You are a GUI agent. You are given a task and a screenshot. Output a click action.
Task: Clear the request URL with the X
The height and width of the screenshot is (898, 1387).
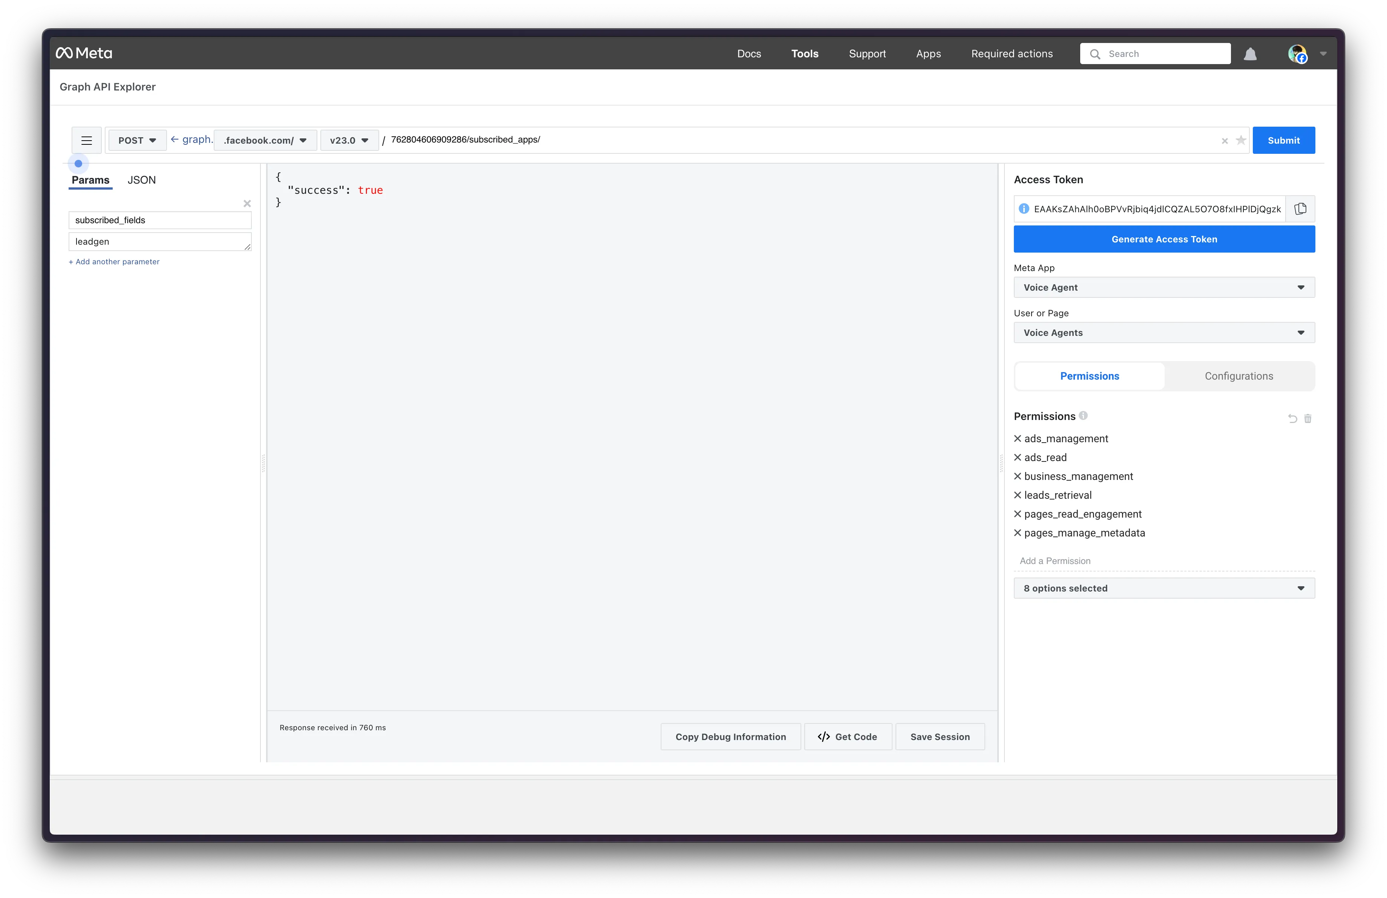1225,141
